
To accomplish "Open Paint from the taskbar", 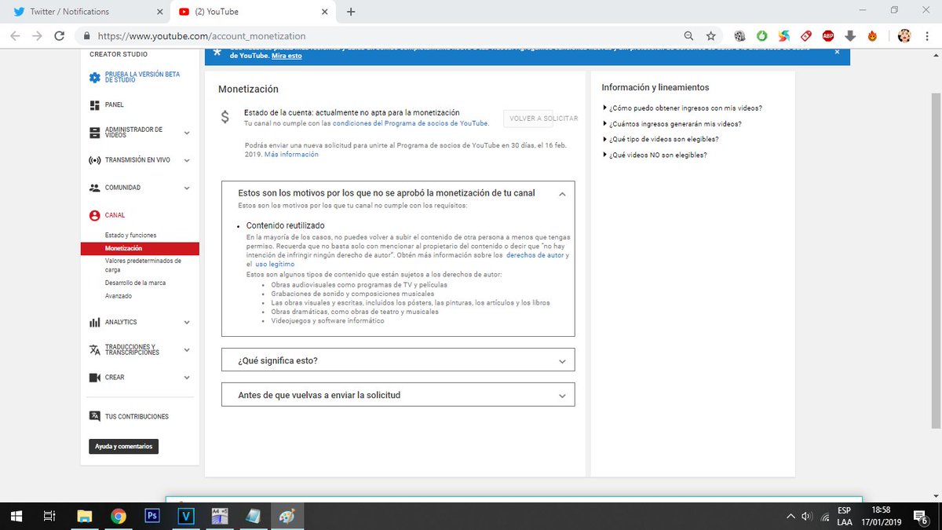I will click(287, 516).
